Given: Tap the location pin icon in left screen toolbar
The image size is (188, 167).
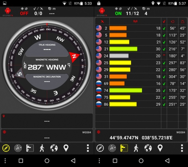Looking at the screenshot, I should pos(66,148).
